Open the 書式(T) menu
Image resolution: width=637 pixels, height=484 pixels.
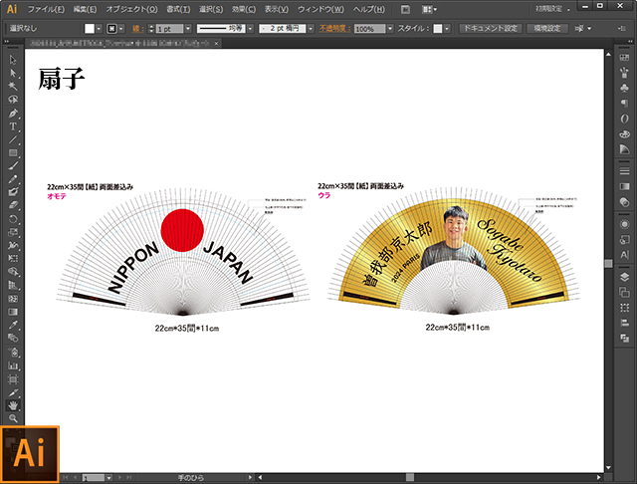coord(178,9)
